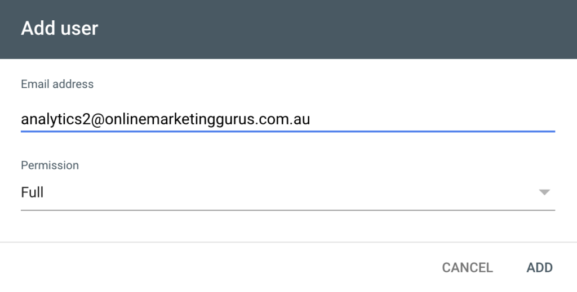577x292 pixels.
Task: Click the 'Email address' field label
Action: [57, 84]
